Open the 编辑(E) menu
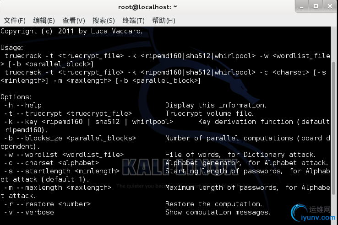Viewport: 338px width, 225px height. point(44,21)
